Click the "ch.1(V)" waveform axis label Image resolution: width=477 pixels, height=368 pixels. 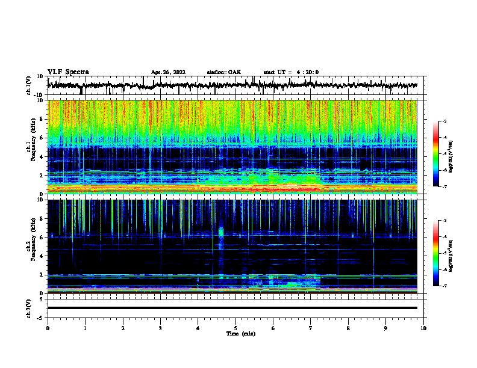29,85
